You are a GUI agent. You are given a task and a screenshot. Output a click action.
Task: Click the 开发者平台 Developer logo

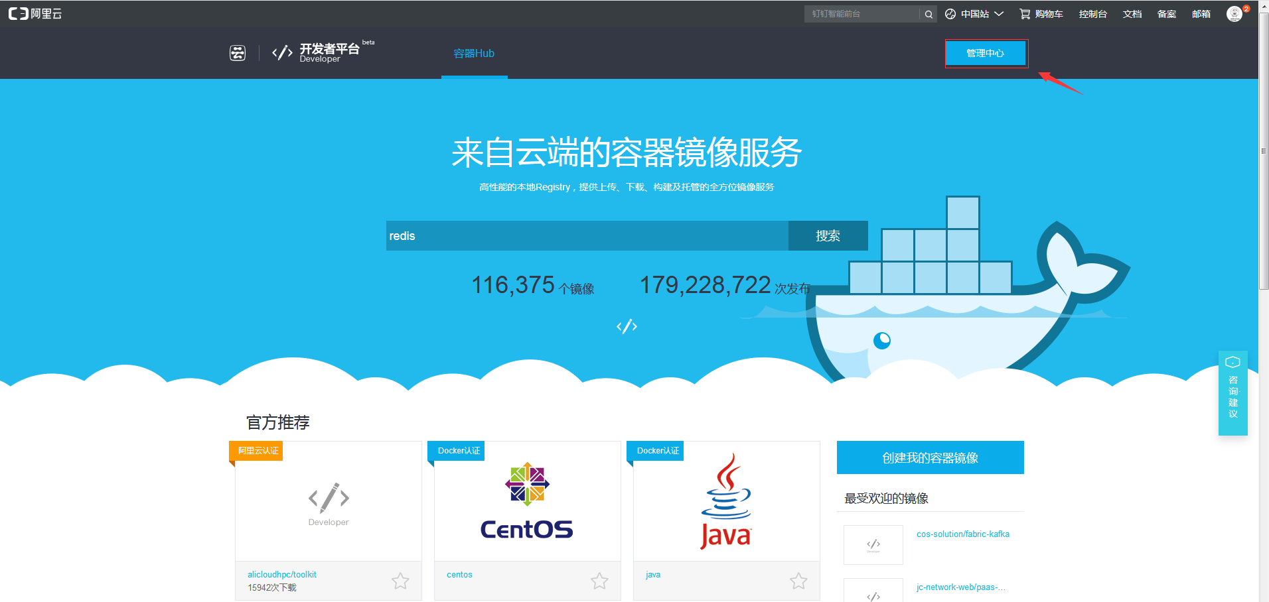(323, 52)
